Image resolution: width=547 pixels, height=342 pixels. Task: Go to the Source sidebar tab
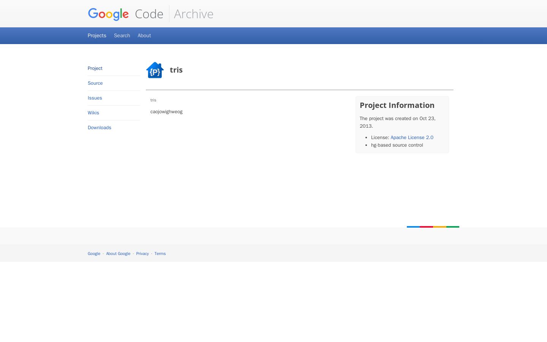(95, 83)
